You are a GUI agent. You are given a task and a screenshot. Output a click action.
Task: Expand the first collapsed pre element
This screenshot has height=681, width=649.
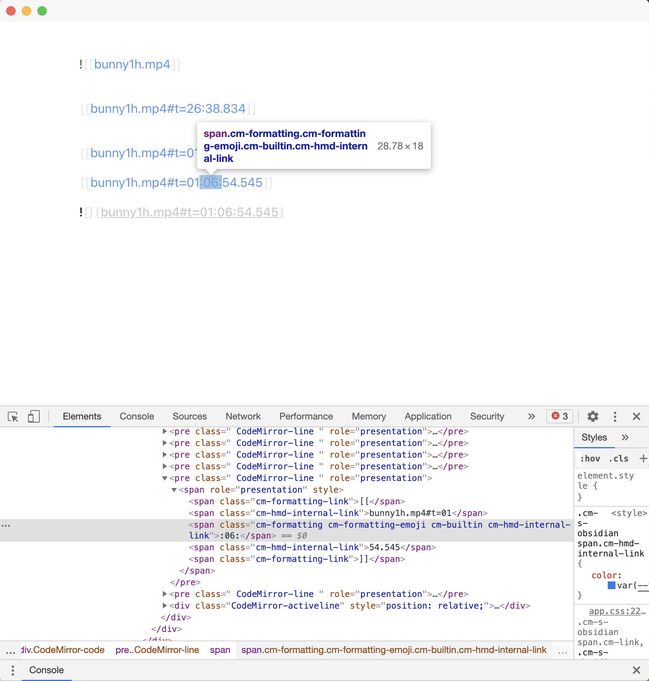(165, 431)
